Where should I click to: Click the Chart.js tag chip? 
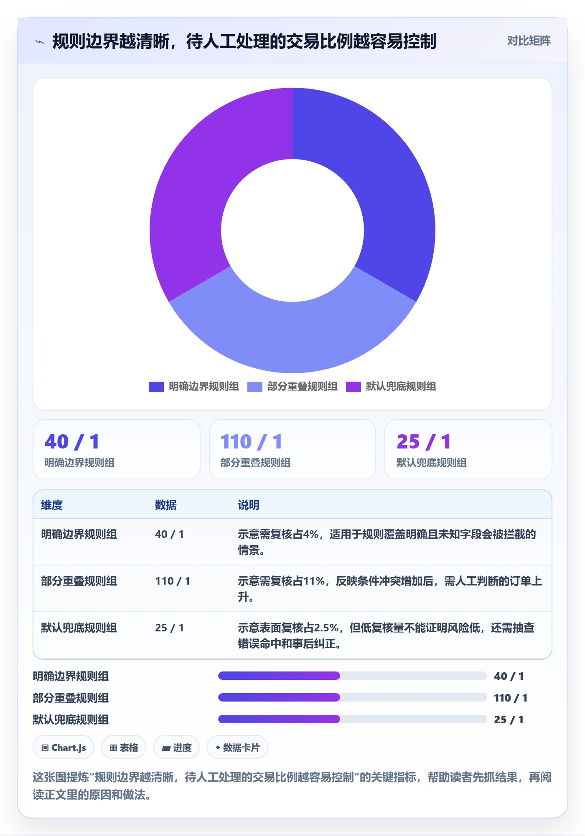[64, 747]
